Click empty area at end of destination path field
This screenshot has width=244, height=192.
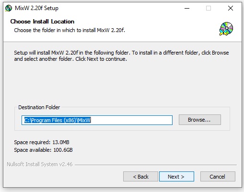131,120
